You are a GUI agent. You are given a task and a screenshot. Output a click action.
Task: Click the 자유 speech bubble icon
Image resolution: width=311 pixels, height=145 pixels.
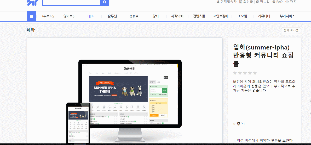pyautogui.click(x=287, y=2)
